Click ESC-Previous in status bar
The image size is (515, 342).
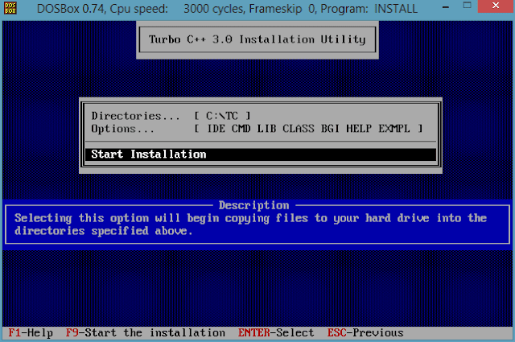pos(365,333)
